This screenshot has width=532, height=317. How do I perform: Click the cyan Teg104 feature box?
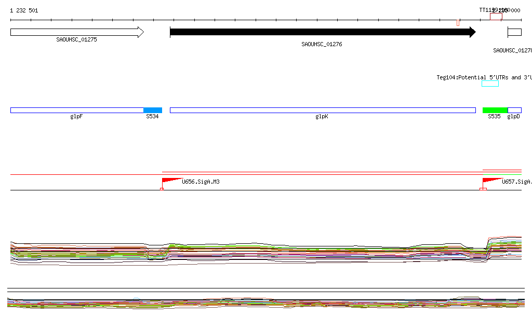click(490, 84)
